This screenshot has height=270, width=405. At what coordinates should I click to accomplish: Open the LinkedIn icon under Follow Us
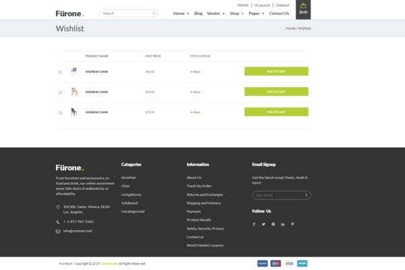(283, 224)
